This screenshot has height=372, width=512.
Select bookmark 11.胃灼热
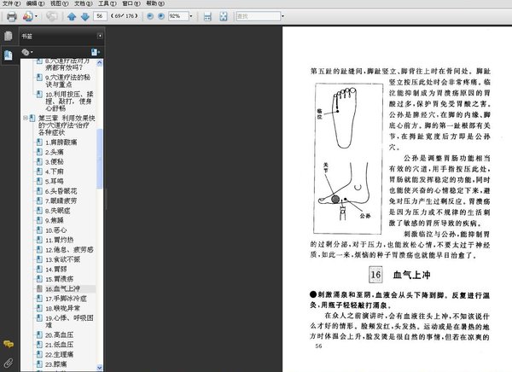[60, 240]
